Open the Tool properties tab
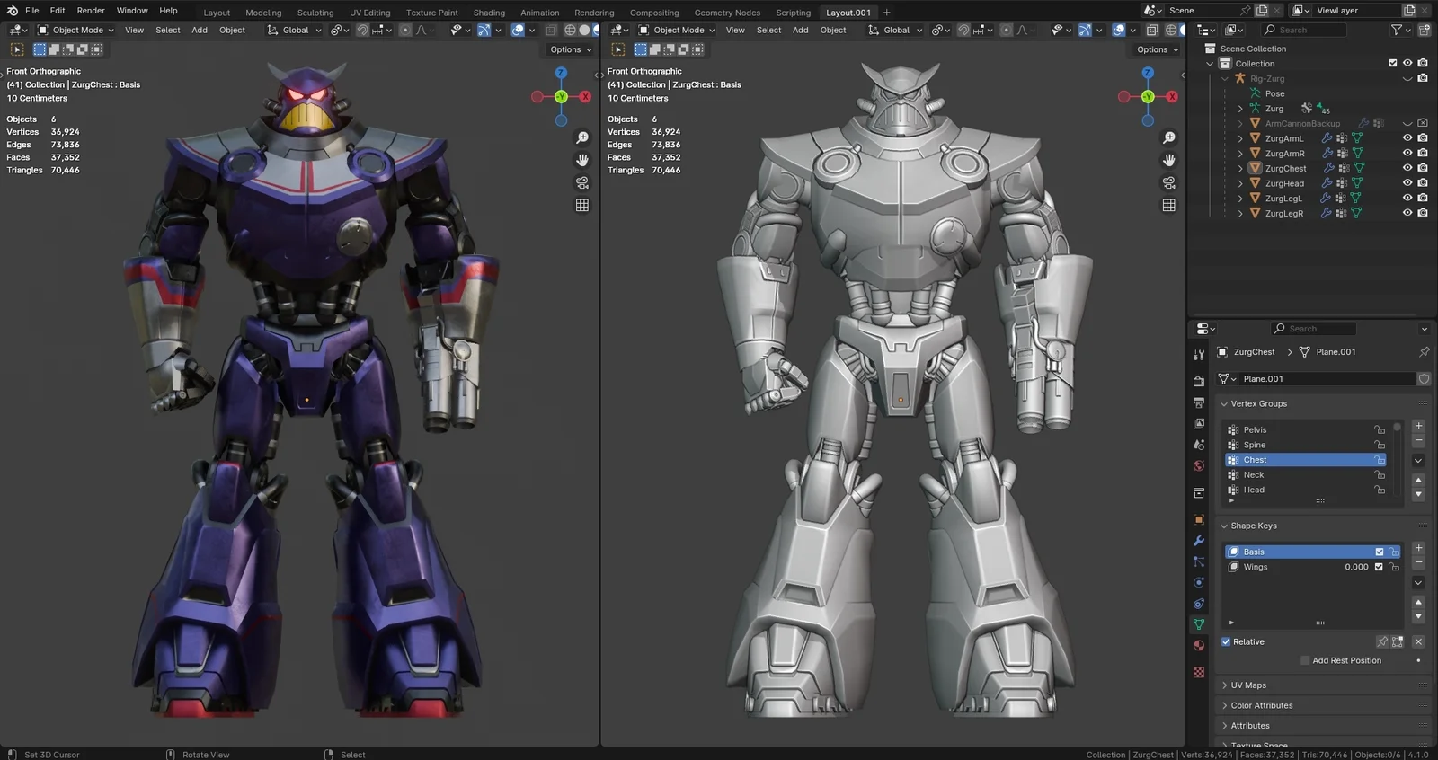 pos(1199,356)
